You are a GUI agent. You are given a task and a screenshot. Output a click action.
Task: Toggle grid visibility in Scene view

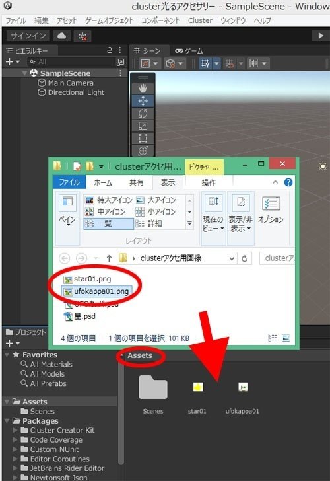205,63
